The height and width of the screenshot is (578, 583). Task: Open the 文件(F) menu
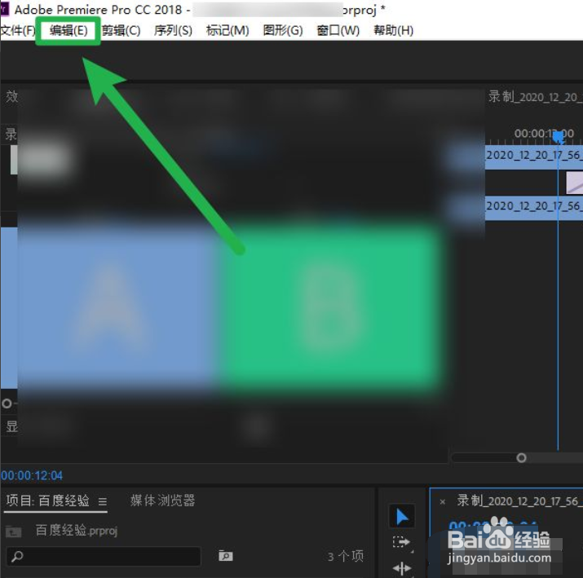pos(17,30)
